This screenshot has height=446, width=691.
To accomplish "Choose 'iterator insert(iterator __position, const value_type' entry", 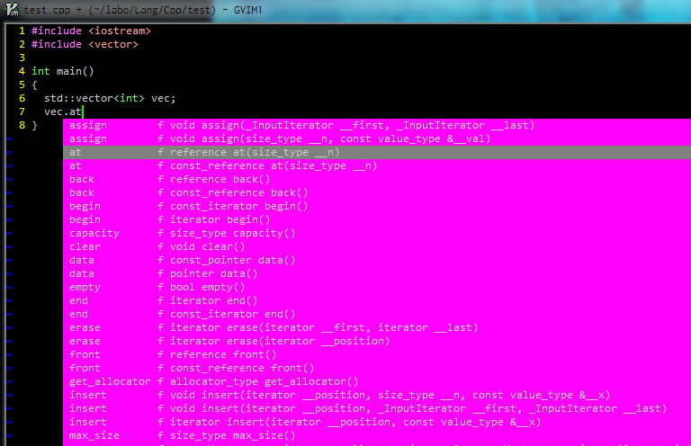I will [x=377, y=422].
